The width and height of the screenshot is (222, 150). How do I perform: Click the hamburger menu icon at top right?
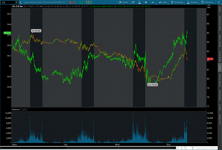coord(218,2)
